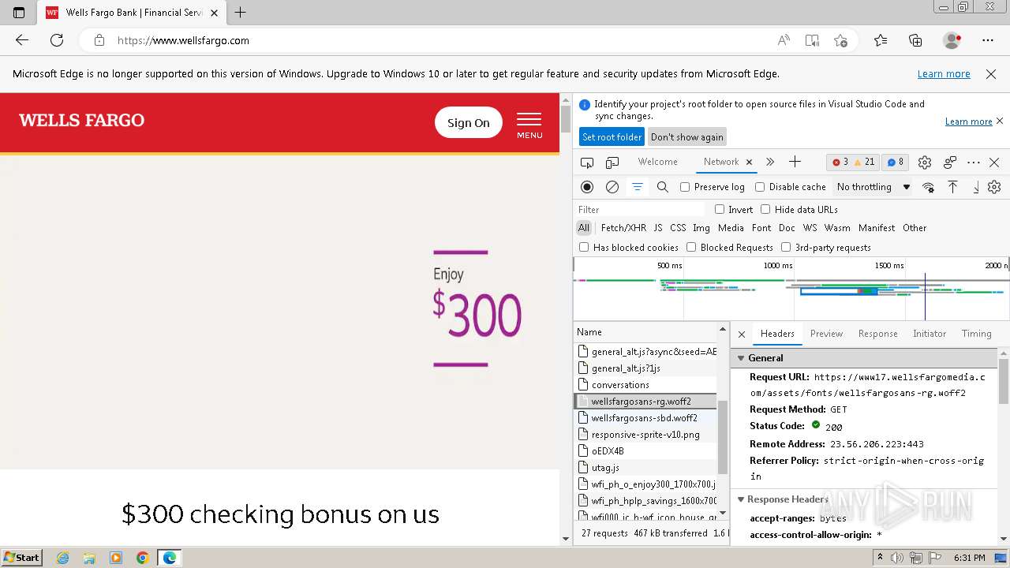Import HAR file with up-arrow icon
Screen dimensions: 1010x568
click(x=953, y=187)
